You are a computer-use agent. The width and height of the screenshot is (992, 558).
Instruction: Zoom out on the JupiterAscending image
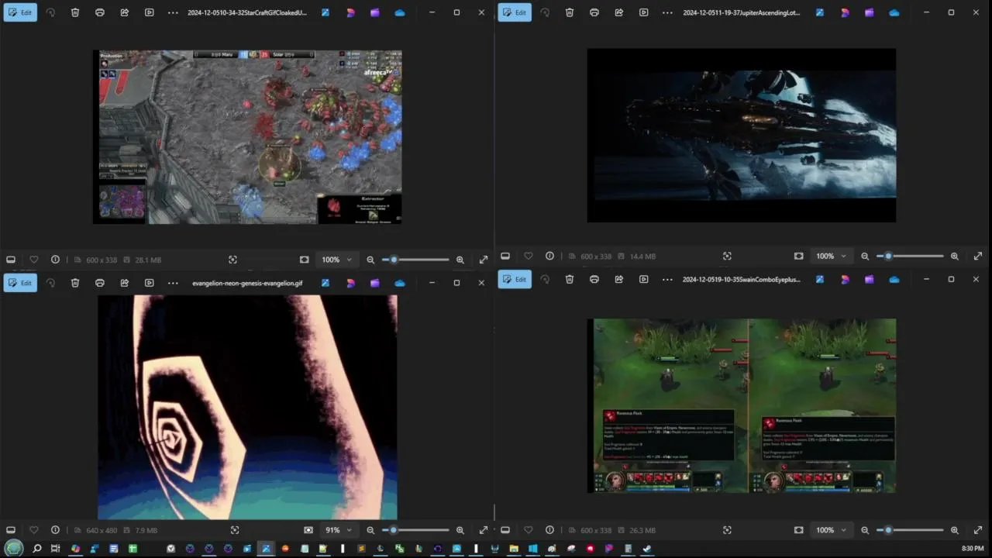coord(865,256)
